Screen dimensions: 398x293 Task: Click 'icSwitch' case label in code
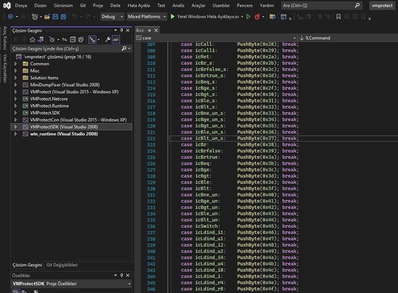pyautogui.click(x=206, y=226)
